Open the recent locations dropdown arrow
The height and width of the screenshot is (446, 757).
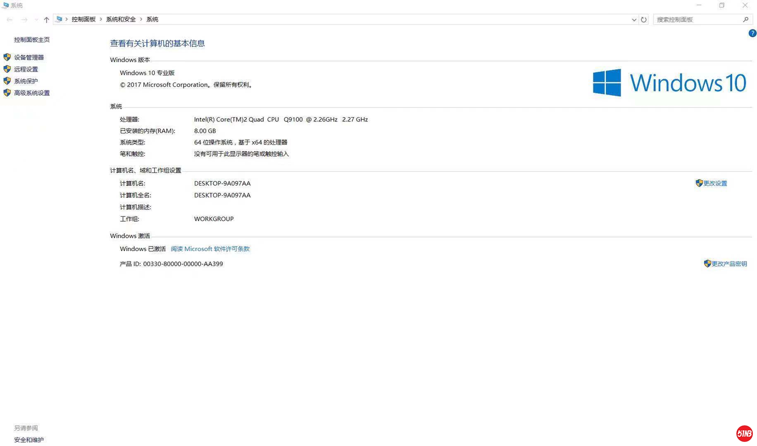click(x=36, y=19)
